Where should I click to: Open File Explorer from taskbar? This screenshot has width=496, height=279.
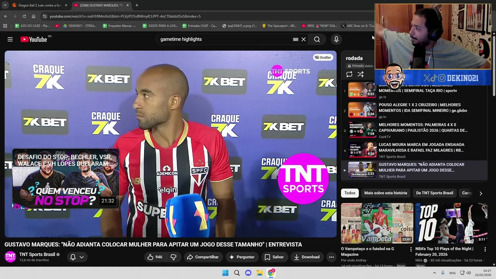[x=260, y=273]
